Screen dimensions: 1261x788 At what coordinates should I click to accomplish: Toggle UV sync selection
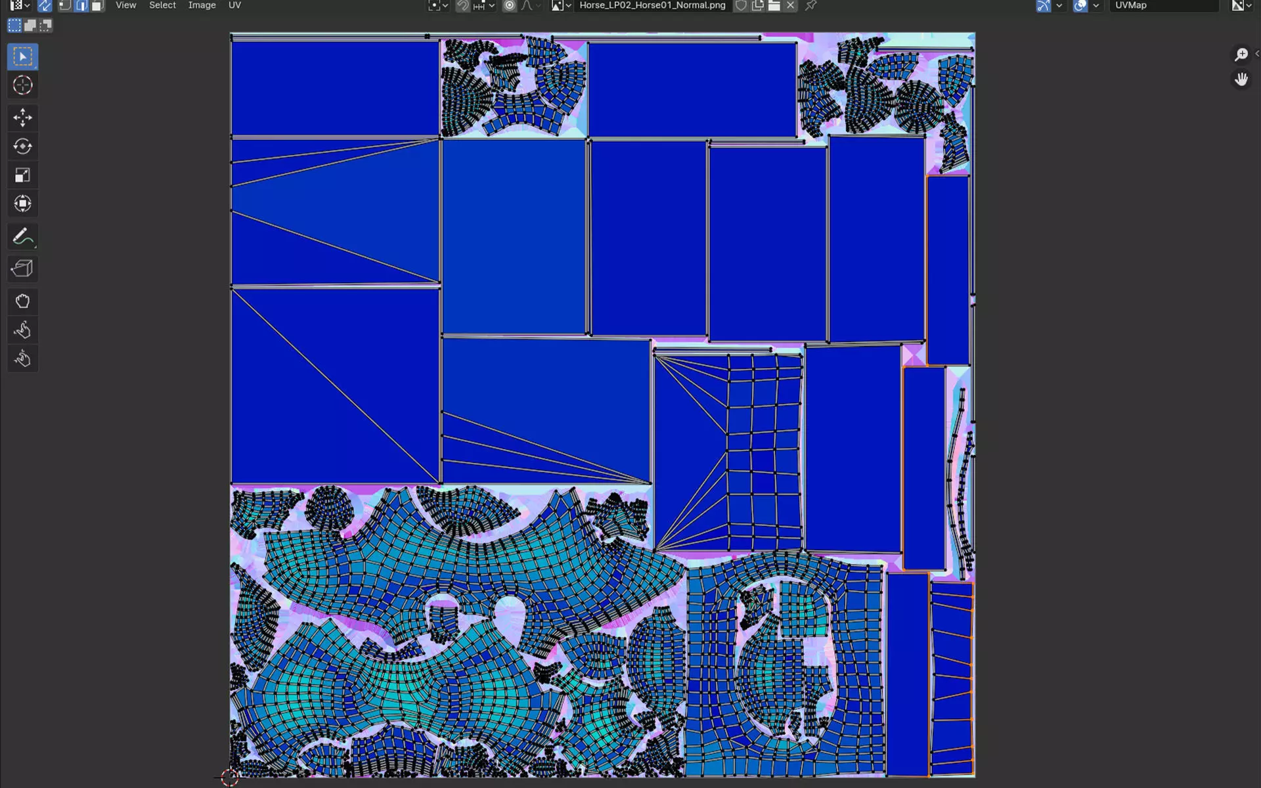tap(45, 6)
